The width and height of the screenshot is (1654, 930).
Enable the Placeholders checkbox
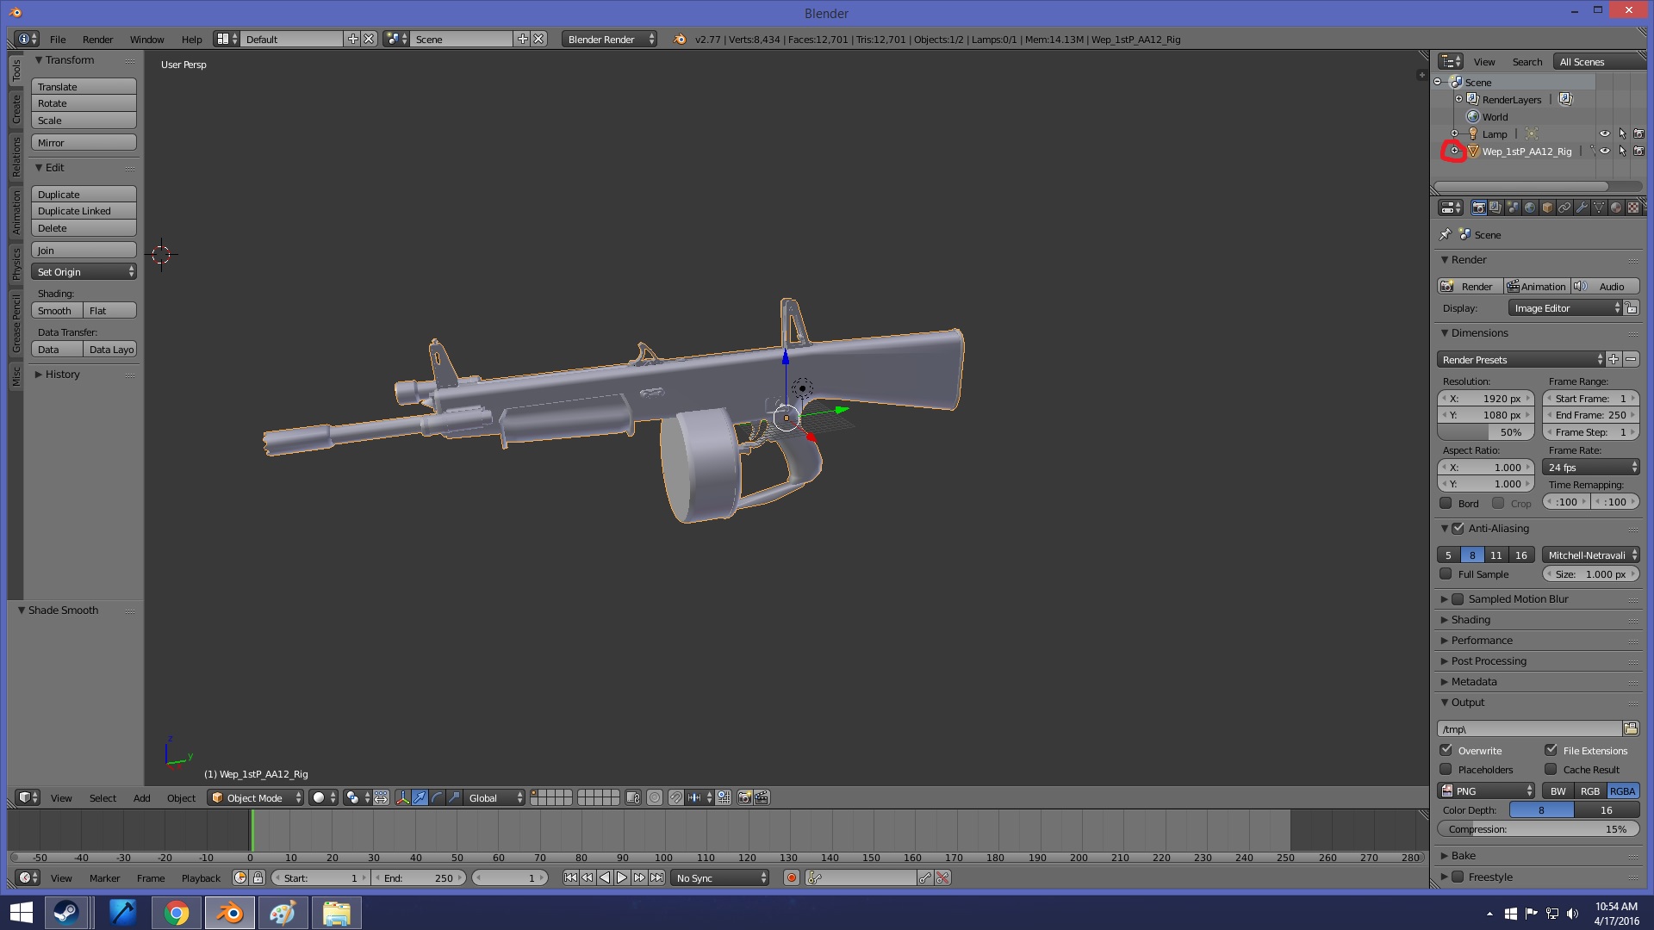coord(1446,770)
